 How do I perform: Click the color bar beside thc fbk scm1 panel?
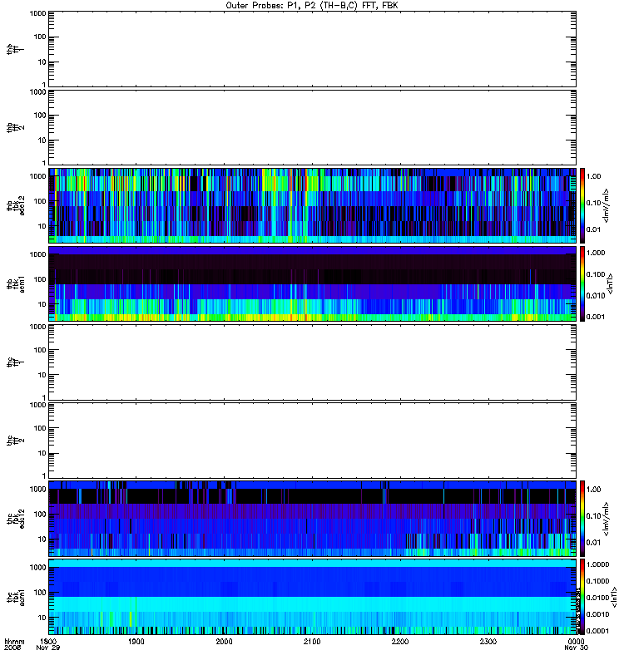point(582,597)
